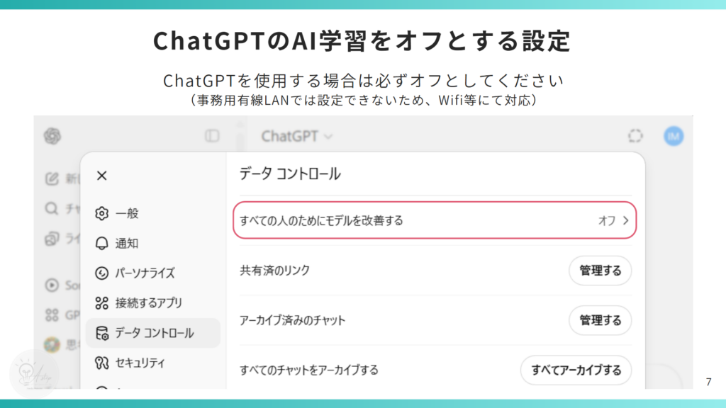726x408 pixels.
Task: Click the ChatGPT logo icon
Action: [x=51, y=135]
